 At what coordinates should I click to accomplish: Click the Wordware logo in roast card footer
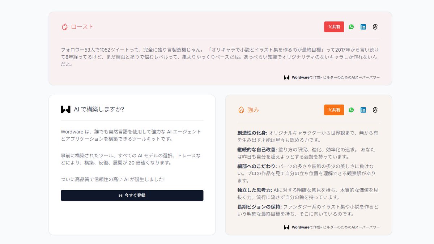286,77
